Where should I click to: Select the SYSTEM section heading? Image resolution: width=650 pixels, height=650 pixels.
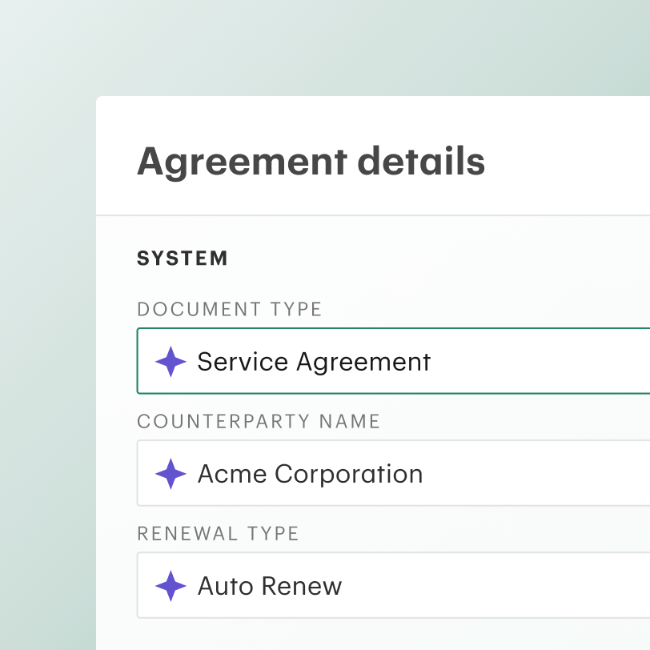point(182,259)
